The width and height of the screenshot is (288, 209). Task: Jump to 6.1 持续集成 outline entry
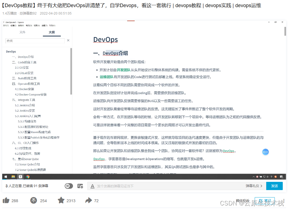pyautogui.click(x=23, y=148)
